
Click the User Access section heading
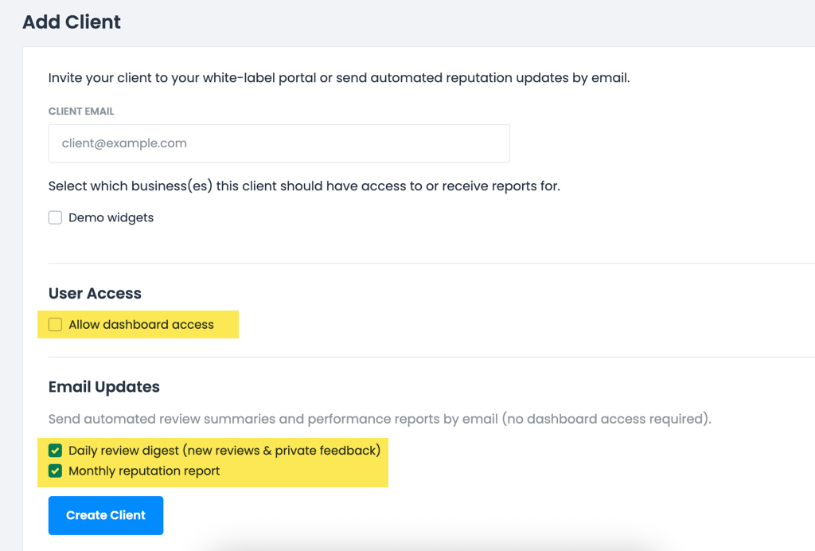95,293
